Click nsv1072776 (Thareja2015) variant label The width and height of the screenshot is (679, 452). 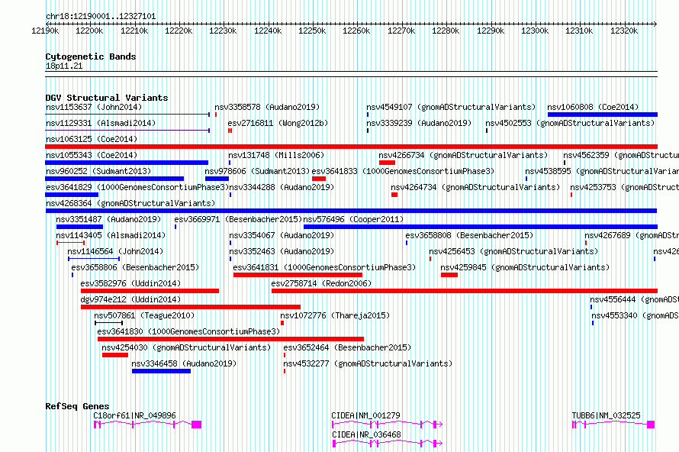point(335,315)
